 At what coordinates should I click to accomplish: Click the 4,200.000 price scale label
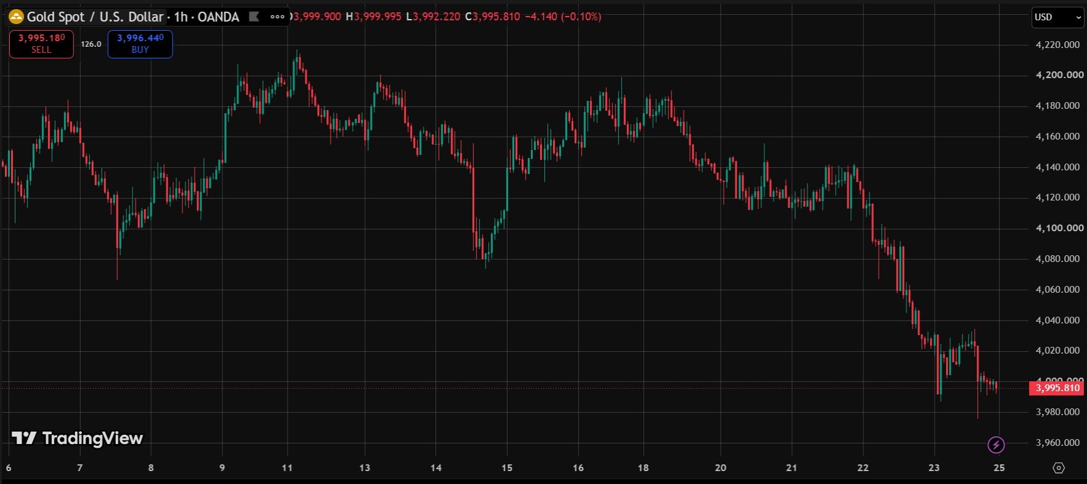[x=1059, y=75]
